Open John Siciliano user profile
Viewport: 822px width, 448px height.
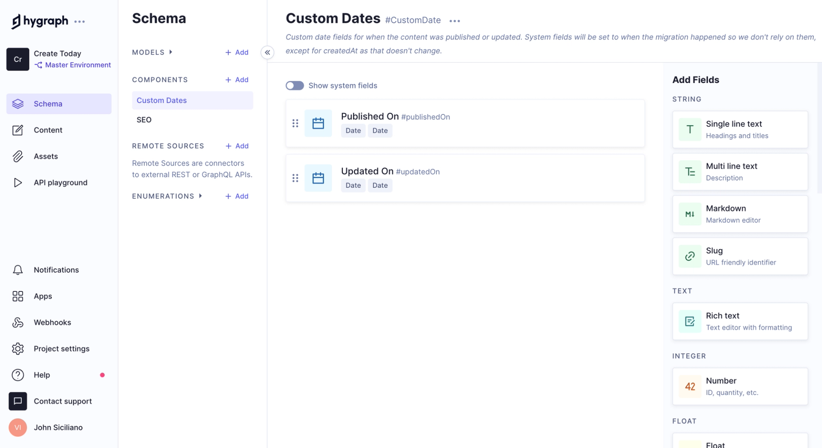click(x=59, y=427)
